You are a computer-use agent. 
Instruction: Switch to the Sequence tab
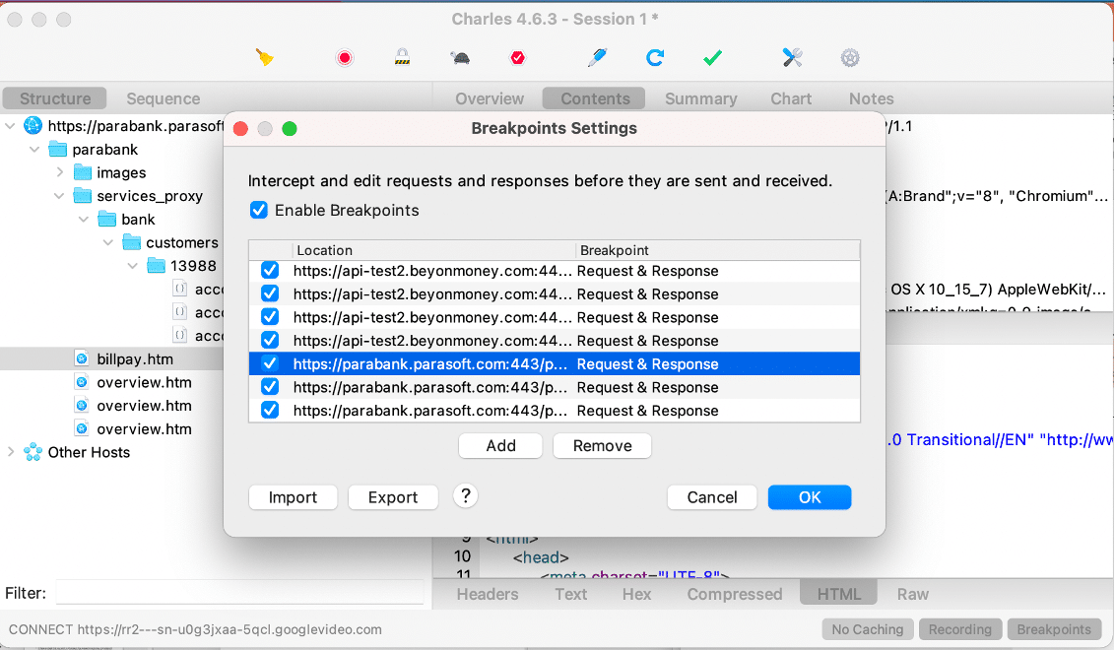(x=163, y=98)
